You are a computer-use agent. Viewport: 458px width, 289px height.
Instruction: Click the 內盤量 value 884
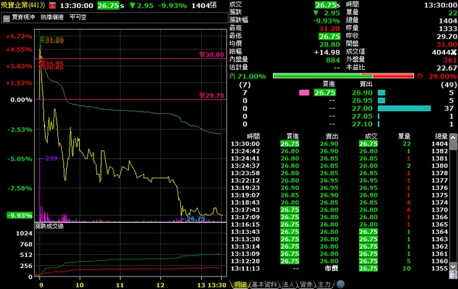coord(333,60)
